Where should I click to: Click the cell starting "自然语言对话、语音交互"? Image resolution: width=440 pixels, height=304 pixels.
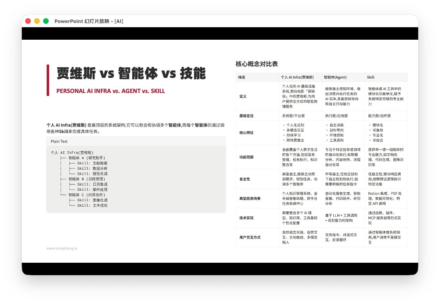300,237
